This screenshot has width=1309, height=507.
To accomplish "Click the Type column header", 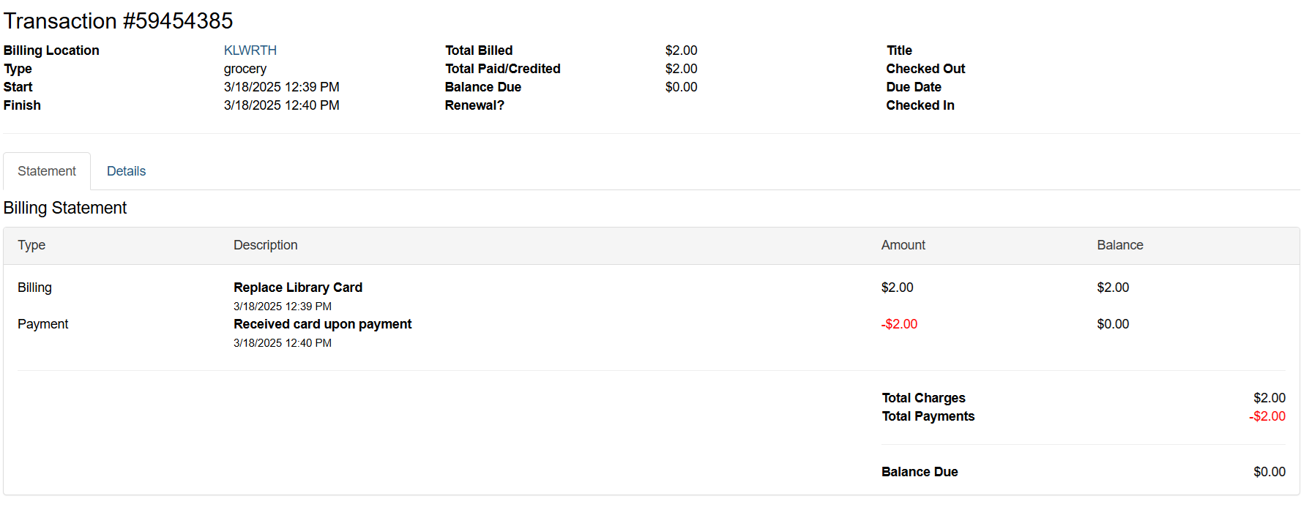I will [x=31, y=245].
